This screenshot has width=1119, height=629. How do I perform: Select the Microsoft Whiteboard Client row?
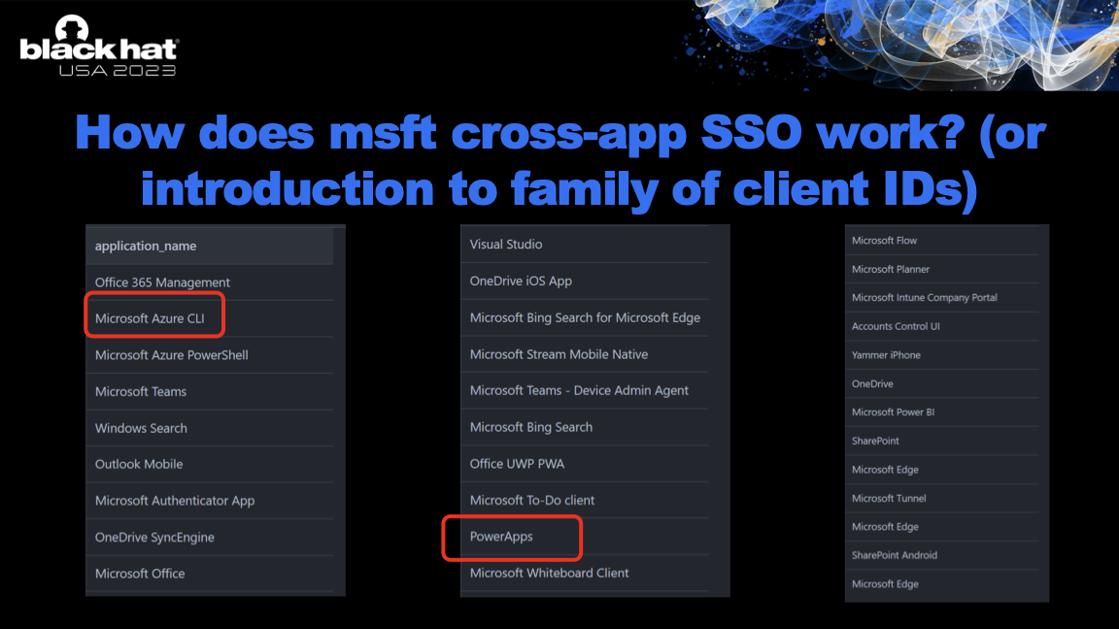(x=585, y=573)
